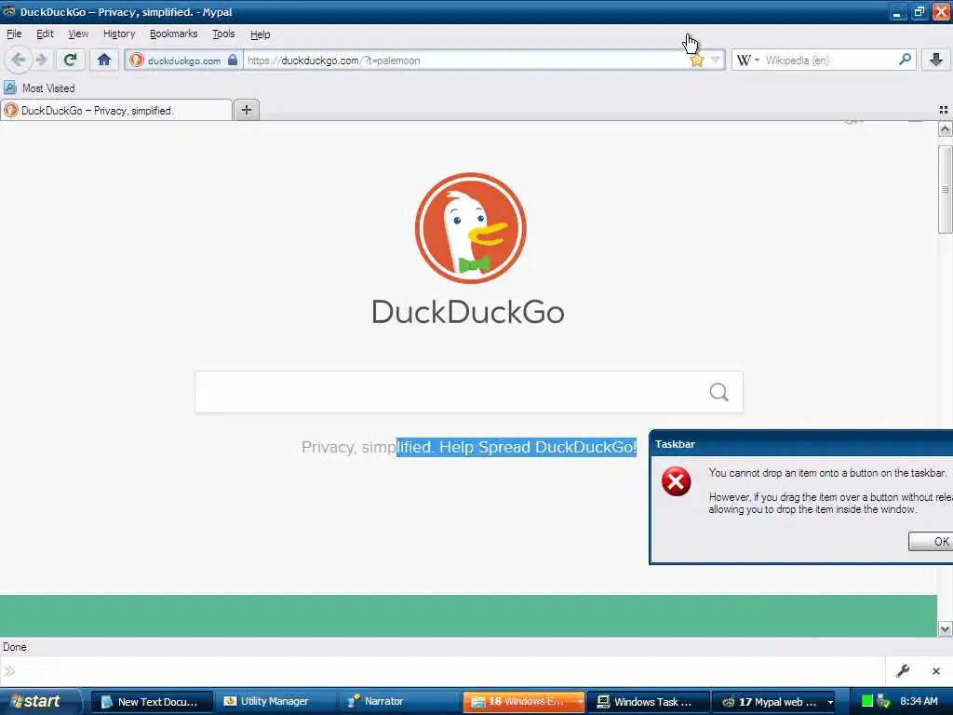The image size is (953, 715).
Task: Click the Wikipedia search field
Action: pyautogui.click(x=829, y=61)
